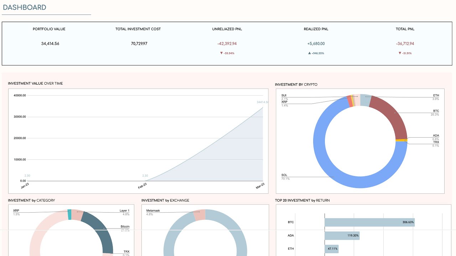Click the INVESTMENT BY CRYPTO chart title
Image resolution: width=456 pixels, height=256 pixels.
(x=296, y=85)
